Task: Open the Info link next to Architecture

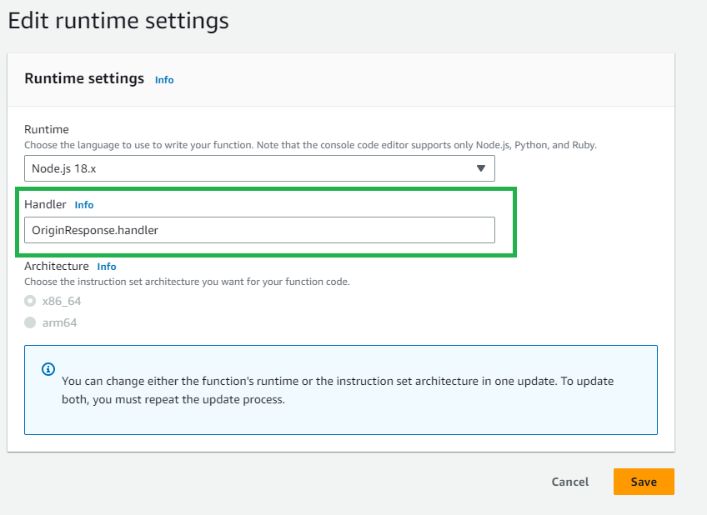Action: pos(107,267)
